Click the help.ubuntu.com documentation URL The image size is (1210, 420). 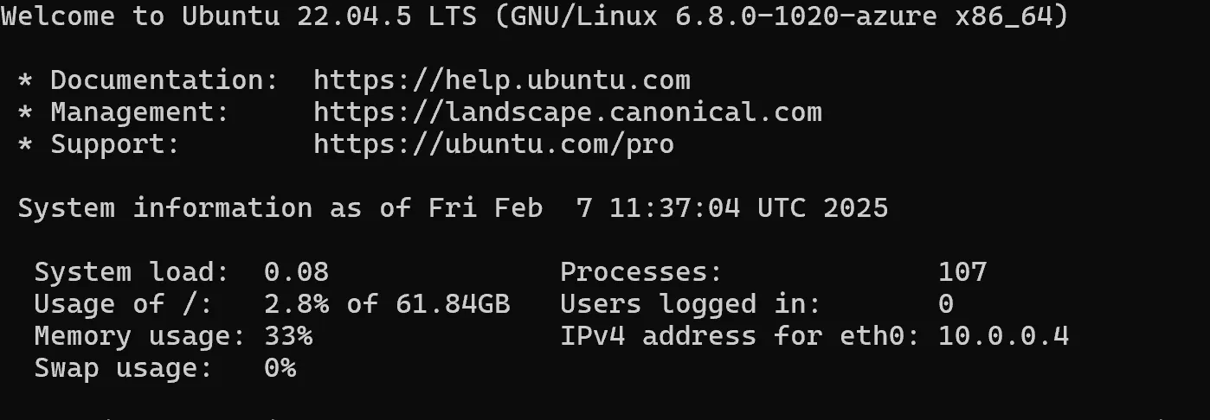501,80
